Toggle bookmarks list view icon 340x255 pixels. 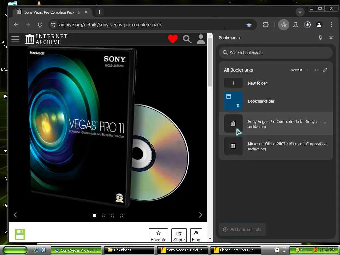click(316, 70)
